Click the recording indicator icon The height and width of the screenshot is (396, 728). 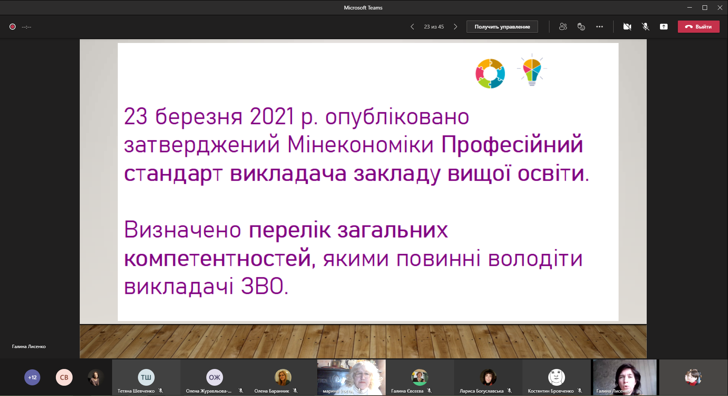click(x=13, y=27)
